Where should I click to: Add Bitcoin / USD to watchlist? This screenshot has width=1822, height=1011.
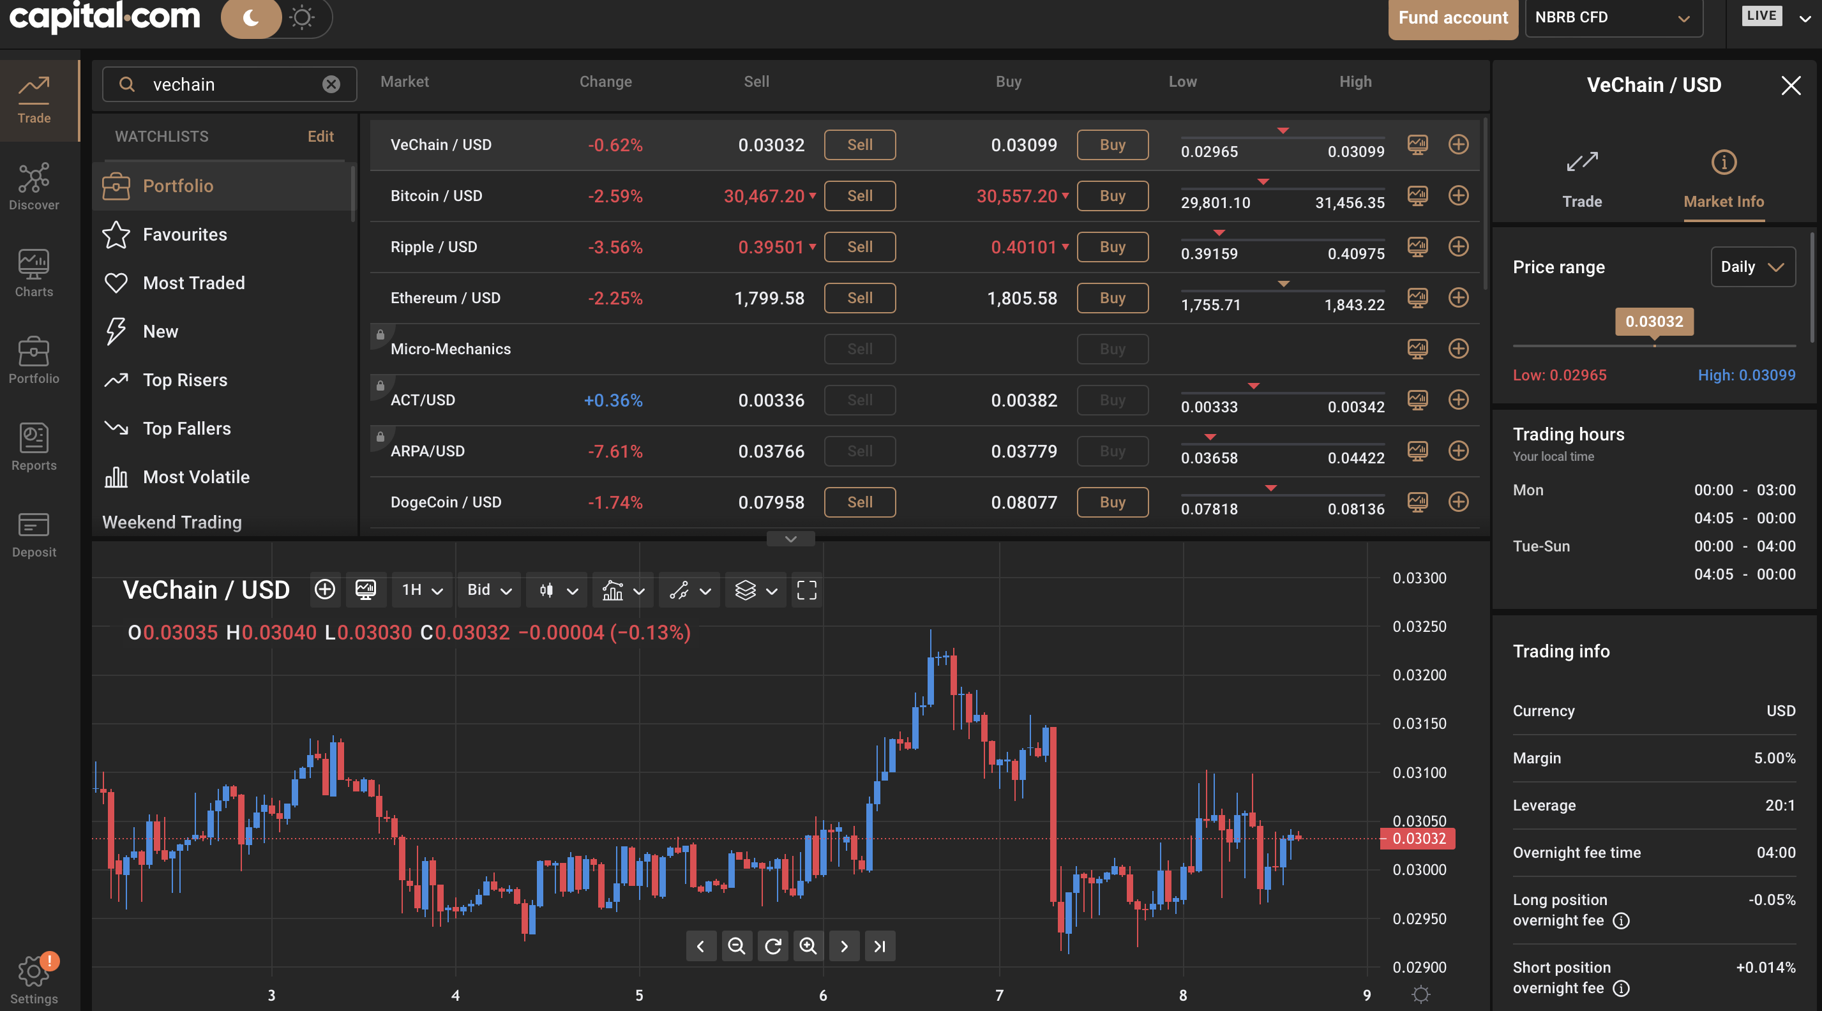click(x=1459, y=195)
